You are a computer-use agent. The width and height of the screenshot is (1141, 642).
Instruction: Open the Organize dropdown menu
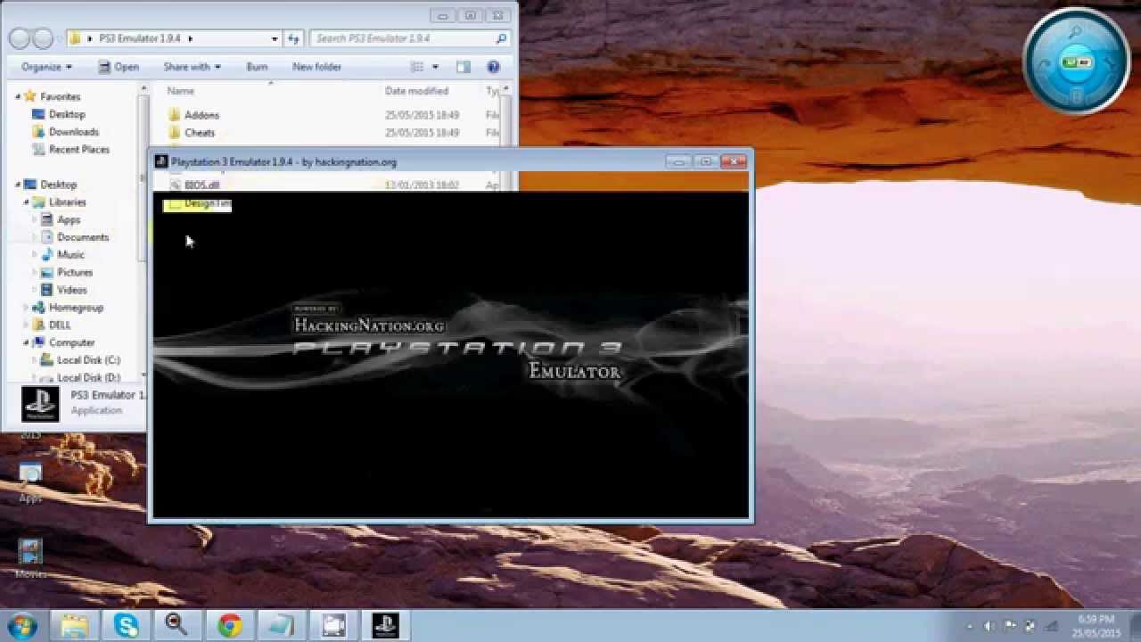[46, 67]
